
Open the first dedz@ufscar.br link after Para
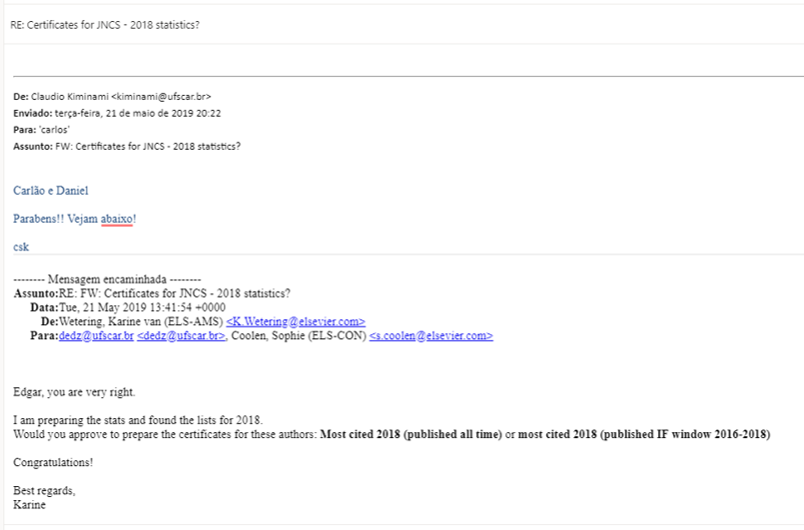96,335
